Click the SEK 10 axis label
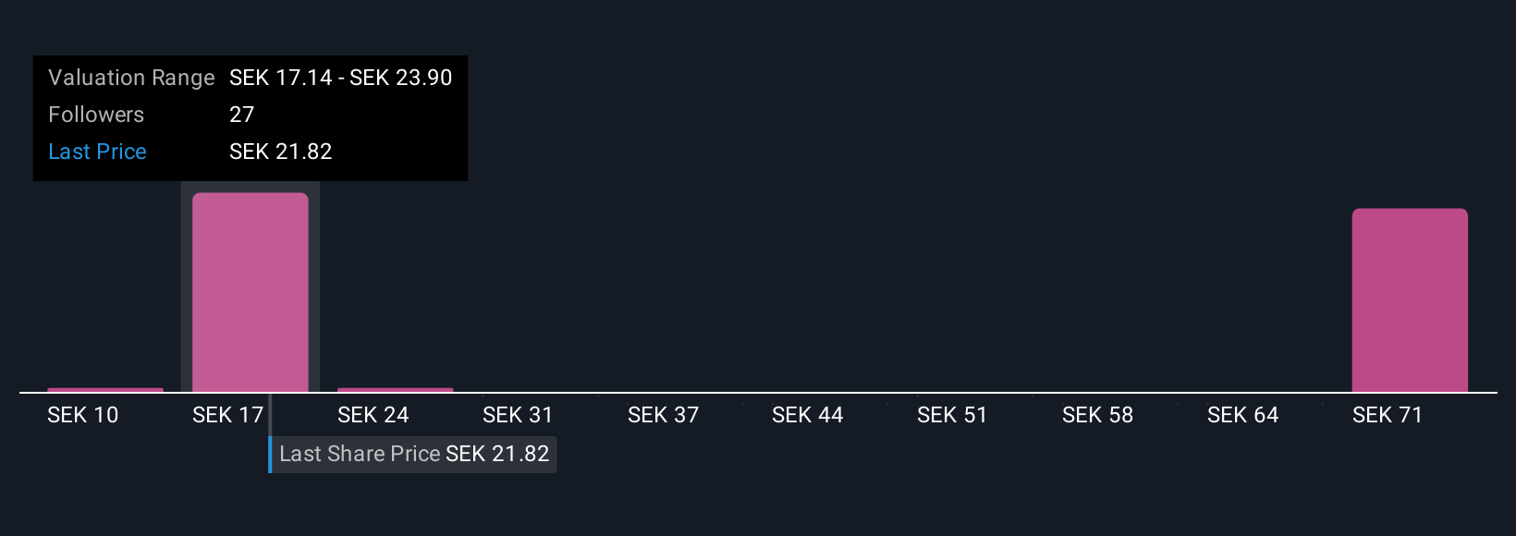 [83, 416]
